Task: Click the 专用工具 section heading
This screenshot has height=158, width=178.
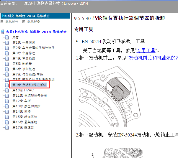Action: (84, 29)
